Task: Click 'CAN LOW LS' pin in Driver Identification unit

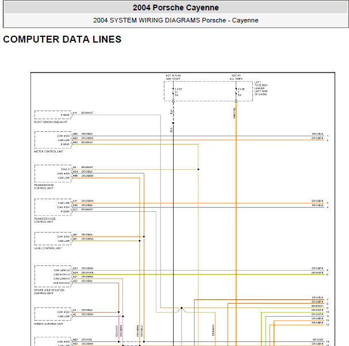Action: (x=62, y=270)
